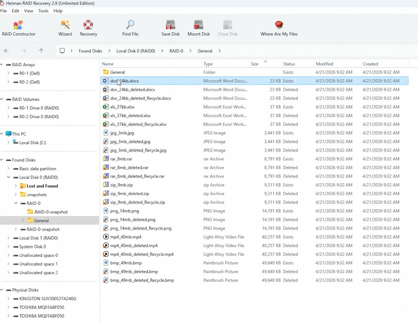
Task: Go back with the left arrow
Action: (x=6, y=51)
